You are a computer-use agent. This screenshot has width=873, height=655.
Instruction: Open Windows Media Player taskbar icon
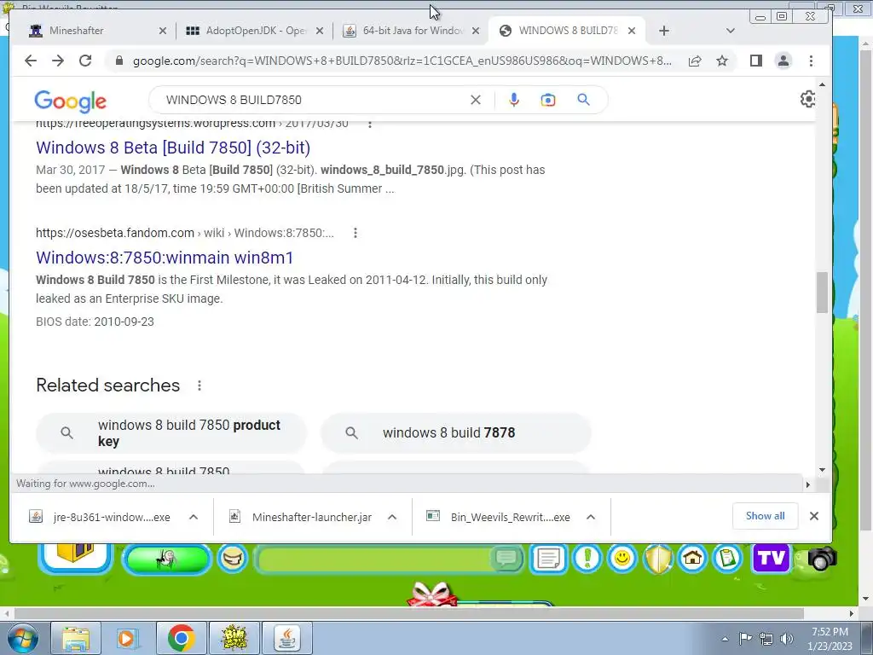(x=129, y=638)
